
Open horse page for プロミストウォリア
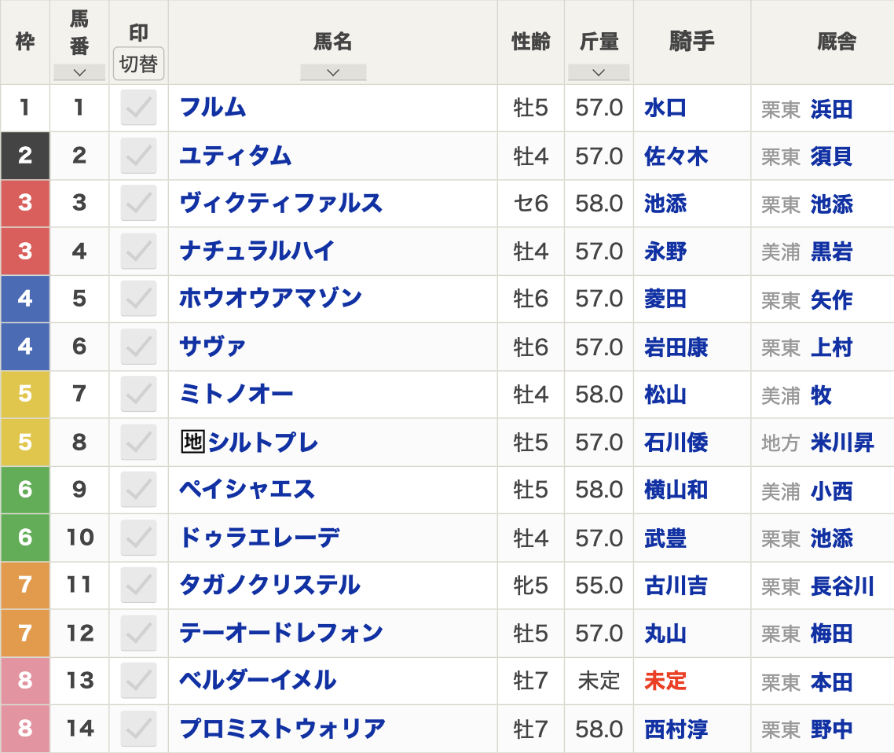coord(283,729)
